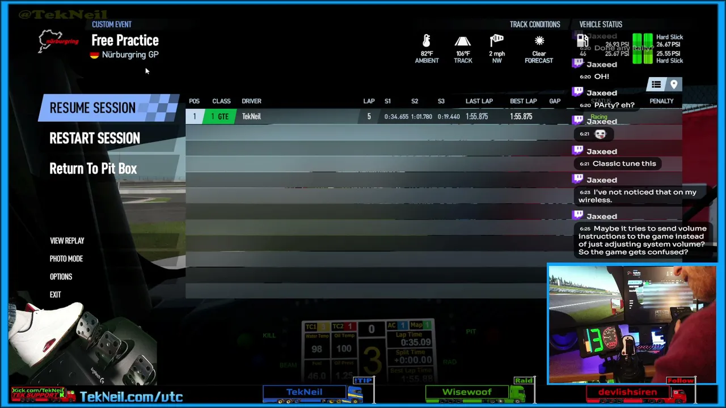Screen dimensions: 726x408
Task: Click the 25.55 PSI tire pressure value
Action: [668, 53]
